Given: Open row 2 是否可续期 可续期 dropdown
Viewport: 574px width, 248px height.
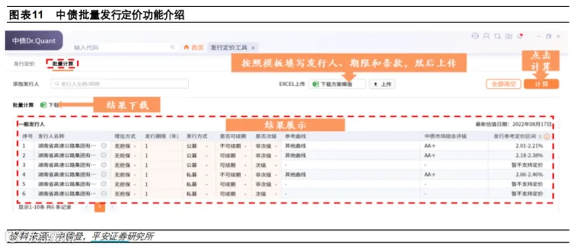Looking at the screenshot, I should 233,156.
